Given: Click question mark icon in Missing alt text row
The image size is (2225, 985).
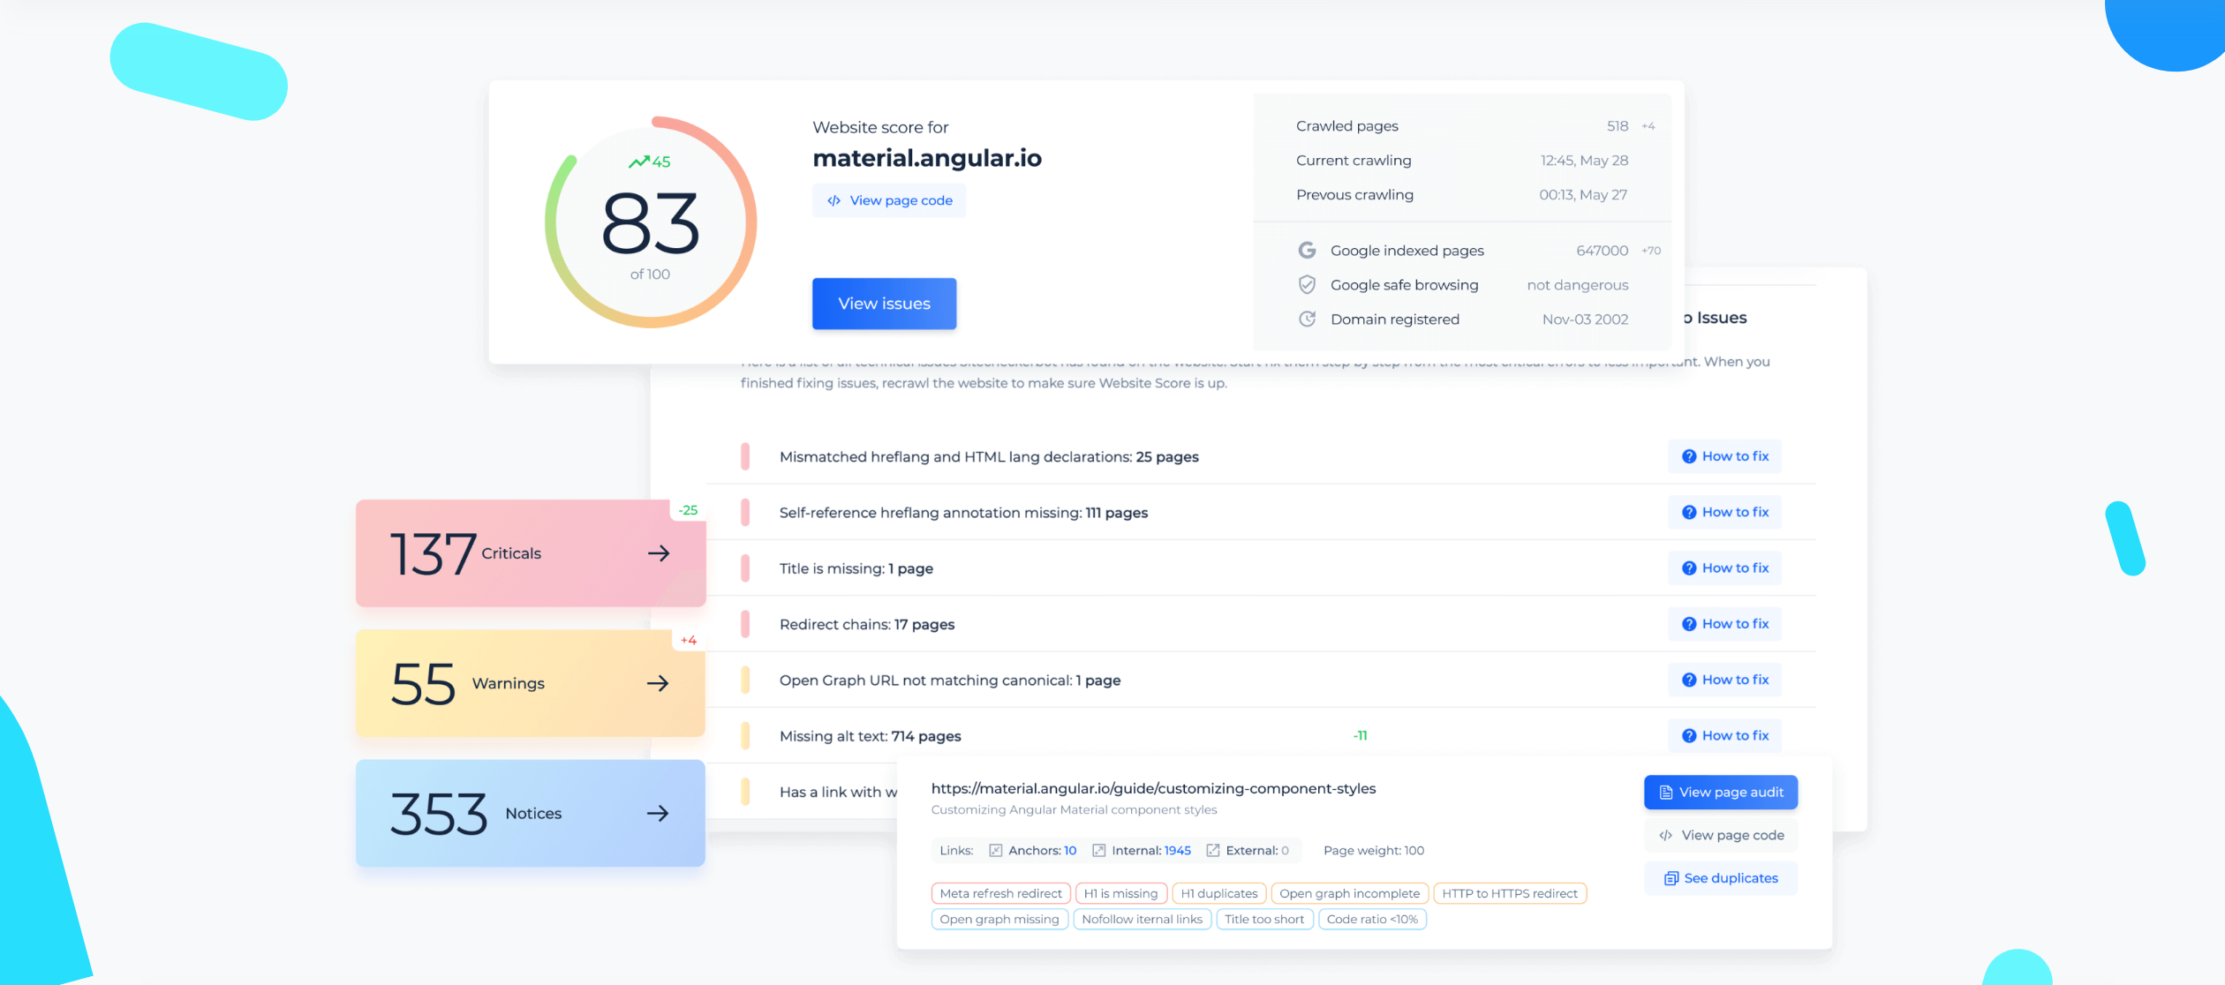Looking at the screenshot, I should 1689,735.
